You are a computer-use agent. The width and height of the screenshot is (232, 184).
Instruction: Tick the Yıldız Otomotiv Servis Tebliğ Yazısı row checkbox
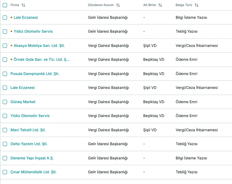pos(5,31)
